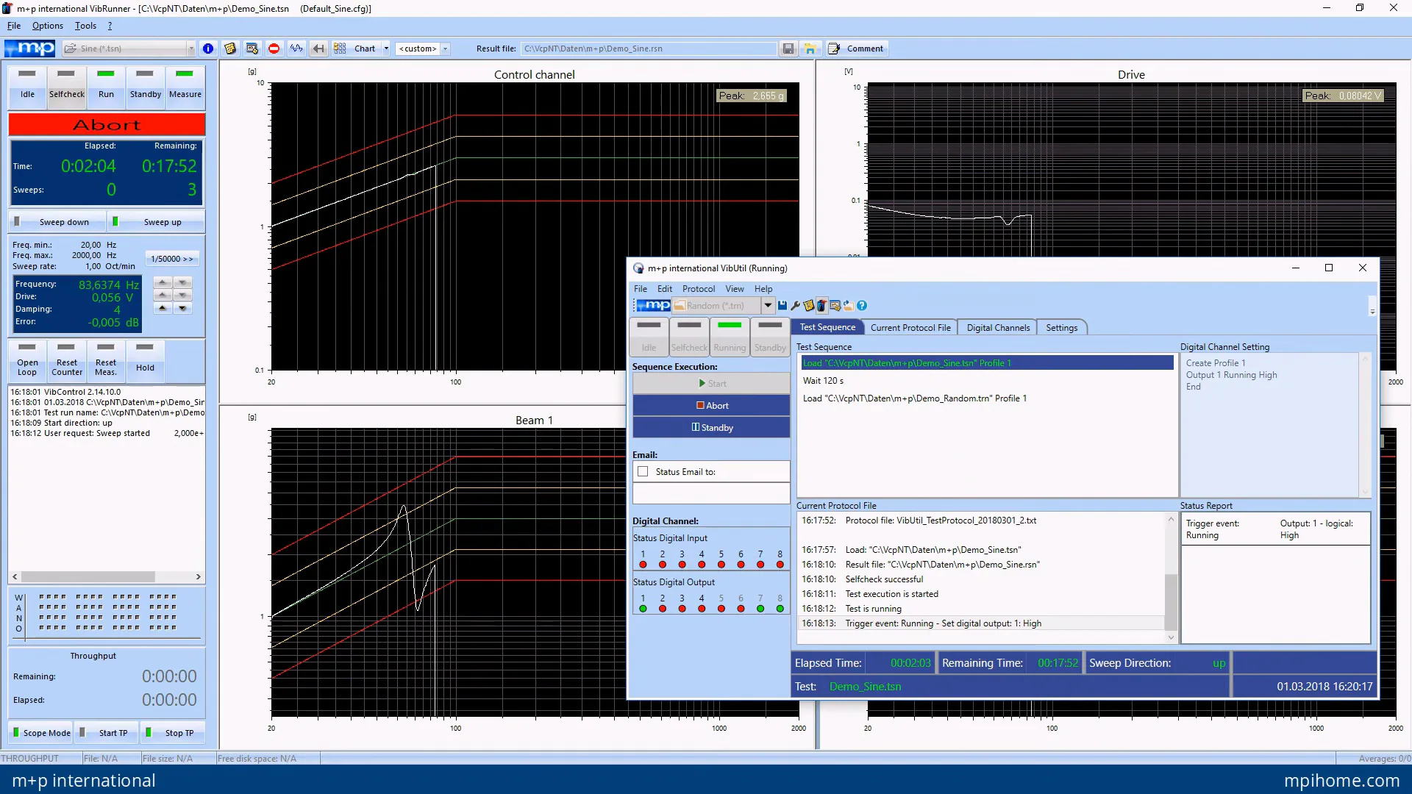1412x794 pixels.
Task: Click the Reset Counter button
Action: [67, 360]
